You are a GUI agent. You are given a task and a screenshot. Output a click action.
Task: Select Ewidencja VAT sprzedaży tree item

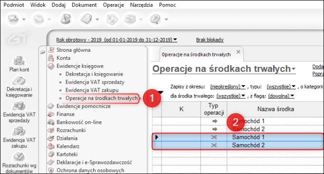pos(95,82)
